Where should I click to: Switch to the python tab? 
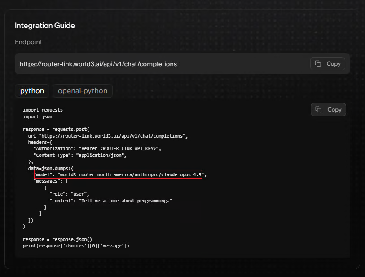(x=32, y=91)
